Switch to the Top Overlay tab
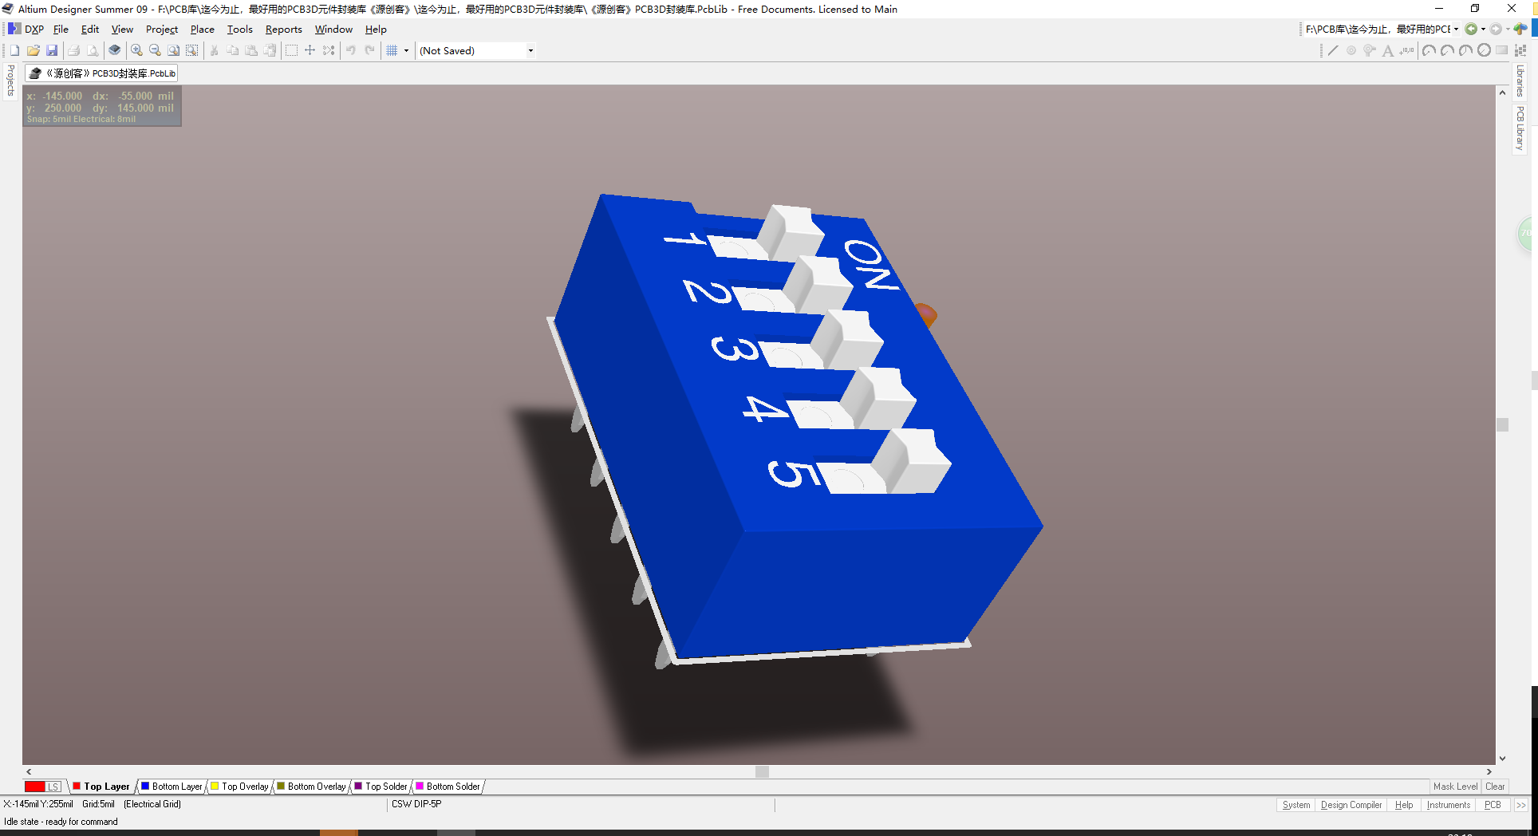The height and width of the screenshot is (836, 1538). pyautogui.click(x=239, y=787)
